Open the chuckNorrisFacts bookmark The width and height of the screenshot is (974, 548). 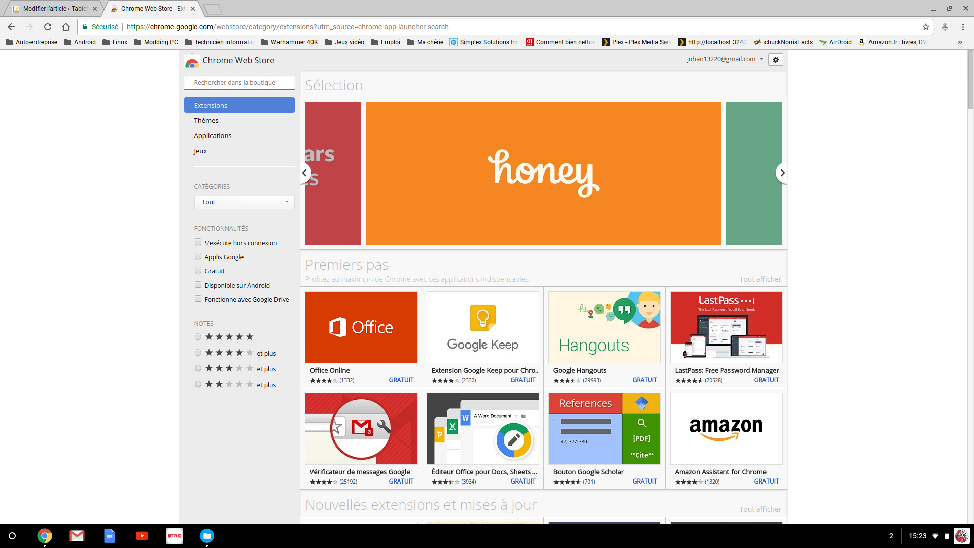coord(784,42)
